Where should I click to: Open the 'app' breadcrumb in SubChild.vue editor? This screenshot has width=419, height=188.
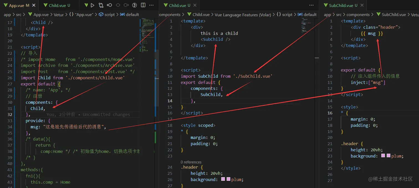328,15
